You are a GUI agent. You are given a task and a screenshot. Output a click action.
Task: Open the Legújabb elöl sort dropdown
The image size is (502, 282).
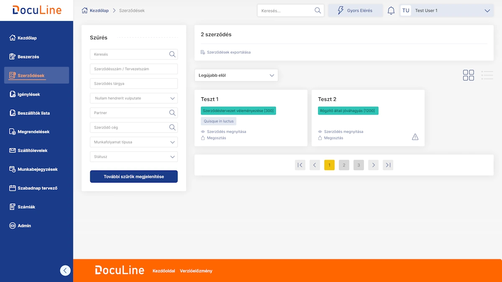click(x=236, y=75)
